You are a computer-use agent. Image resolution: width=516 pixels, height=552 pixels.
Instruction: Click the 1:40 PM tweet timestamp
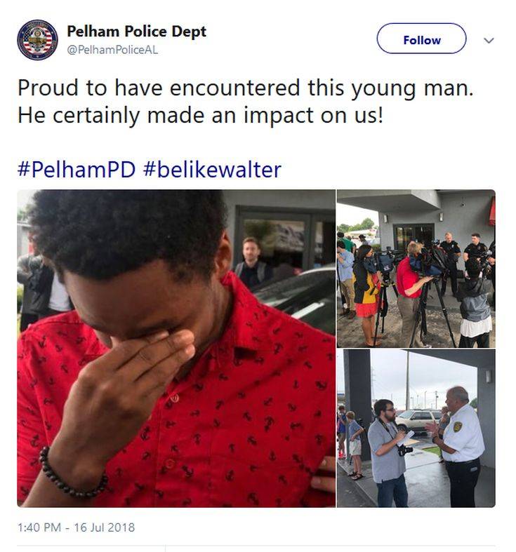(x=42, y=527)
